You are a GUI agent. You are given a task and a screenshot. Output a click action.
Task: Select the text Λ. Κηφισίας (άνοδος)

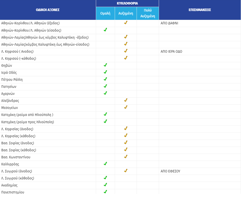click(x=17, y=129)
